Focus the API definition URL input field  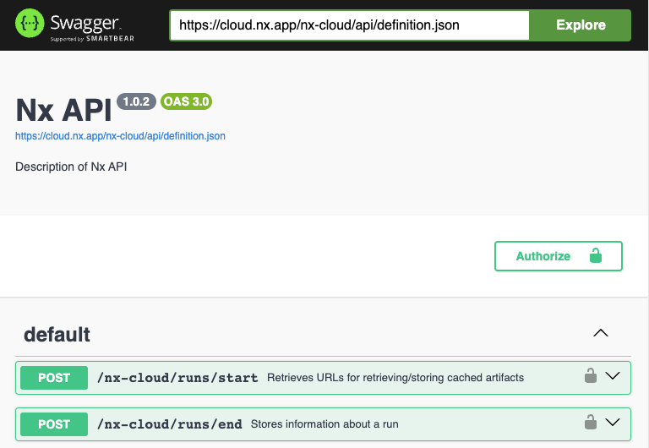349,25
